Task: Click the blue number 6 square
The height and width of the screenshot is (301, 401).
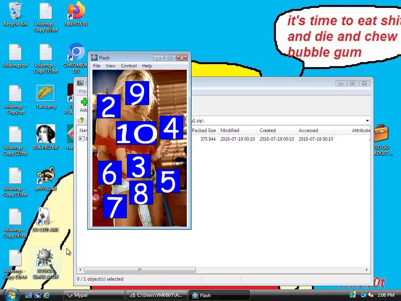Action: click(x=110, y=172)
